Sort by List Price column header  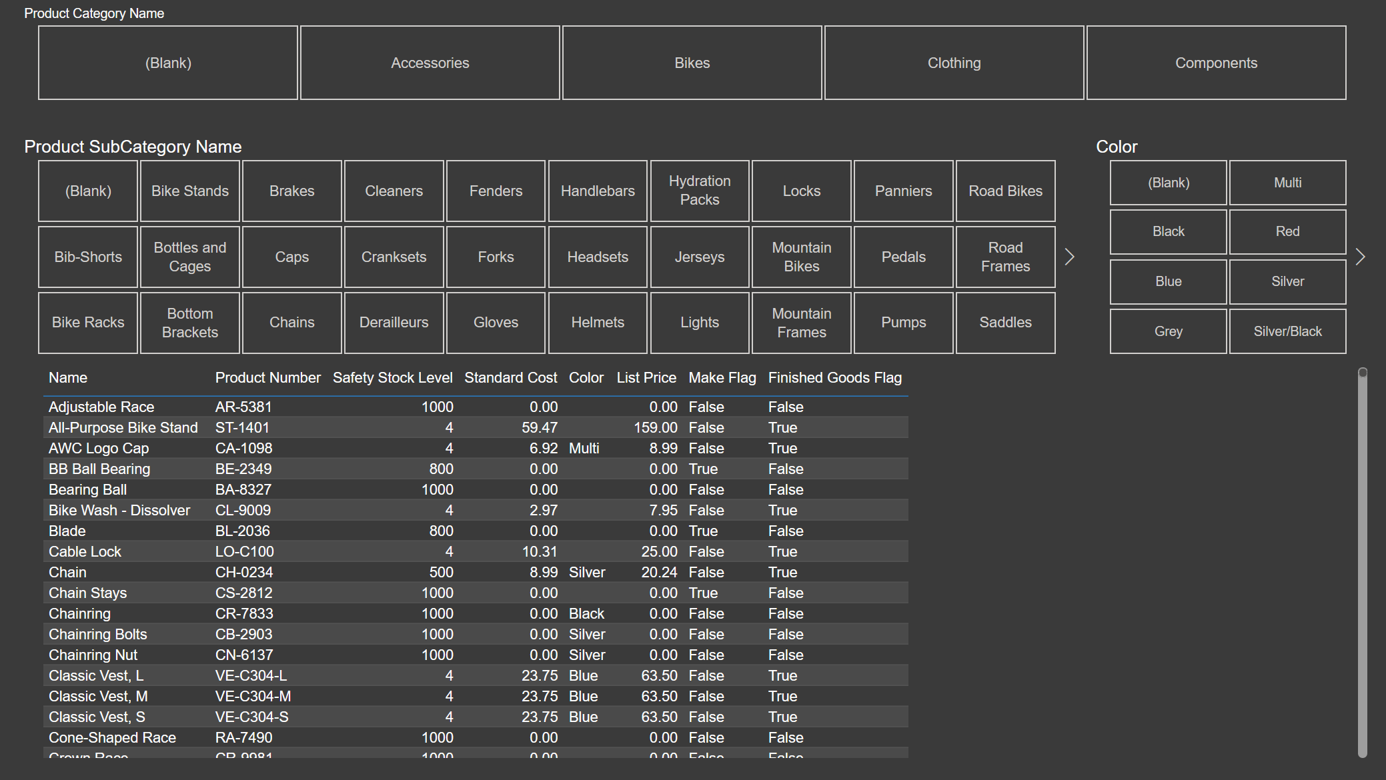pyautogui.click(x=646, y=377)
